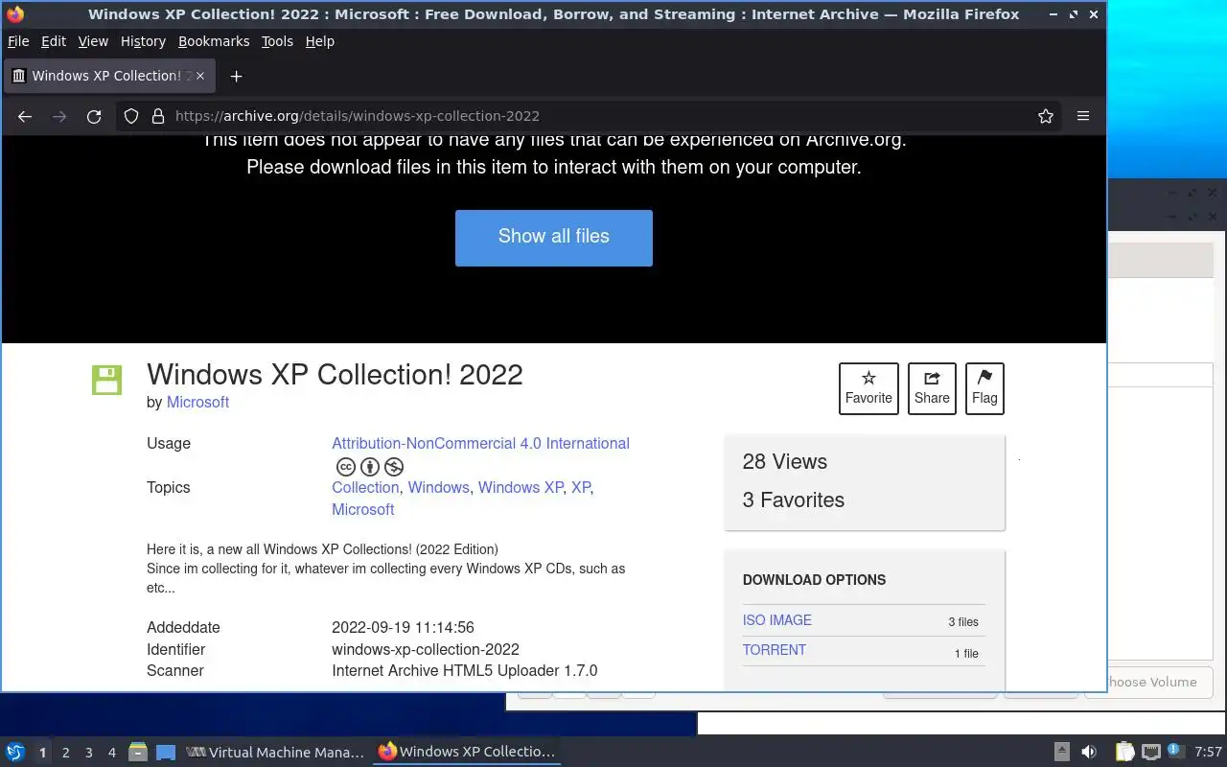Viewport: 1227px width, 767px height.
Task: Open the clipboard tray icon
Action: coord(1124,752)
